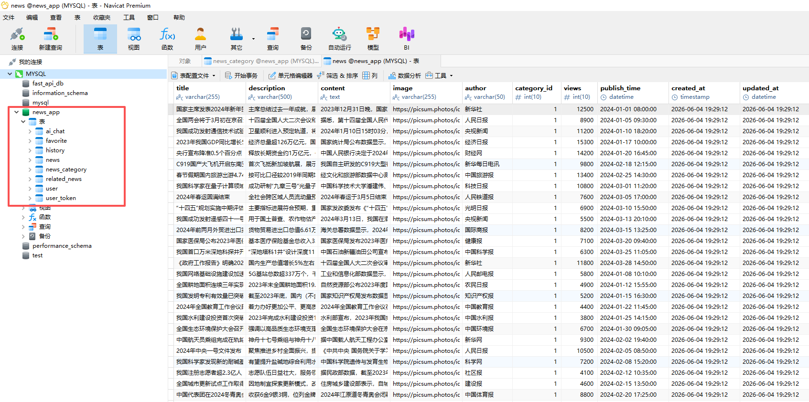The image size is (809, 402).
Task: Click author cell 央视新闻 in third row
Action: [x=487, y=131]
